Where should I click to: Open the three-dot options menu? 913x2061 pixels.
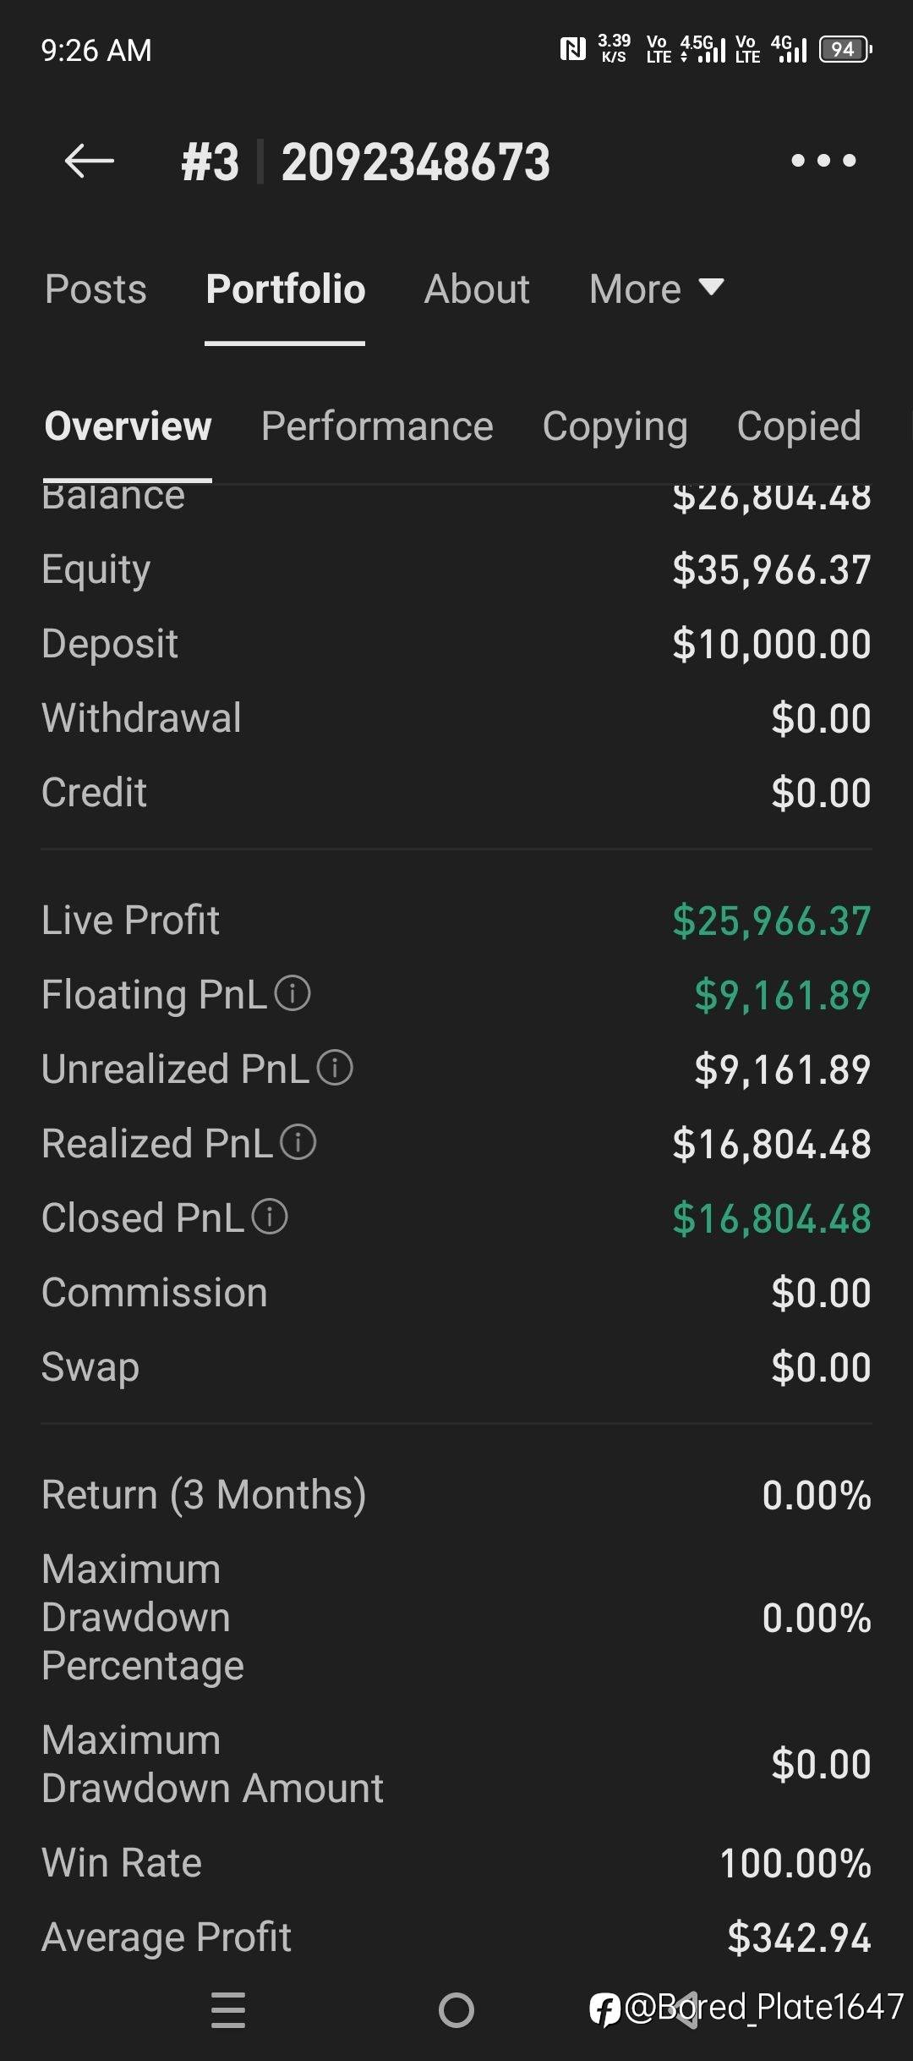coord(823,161)
